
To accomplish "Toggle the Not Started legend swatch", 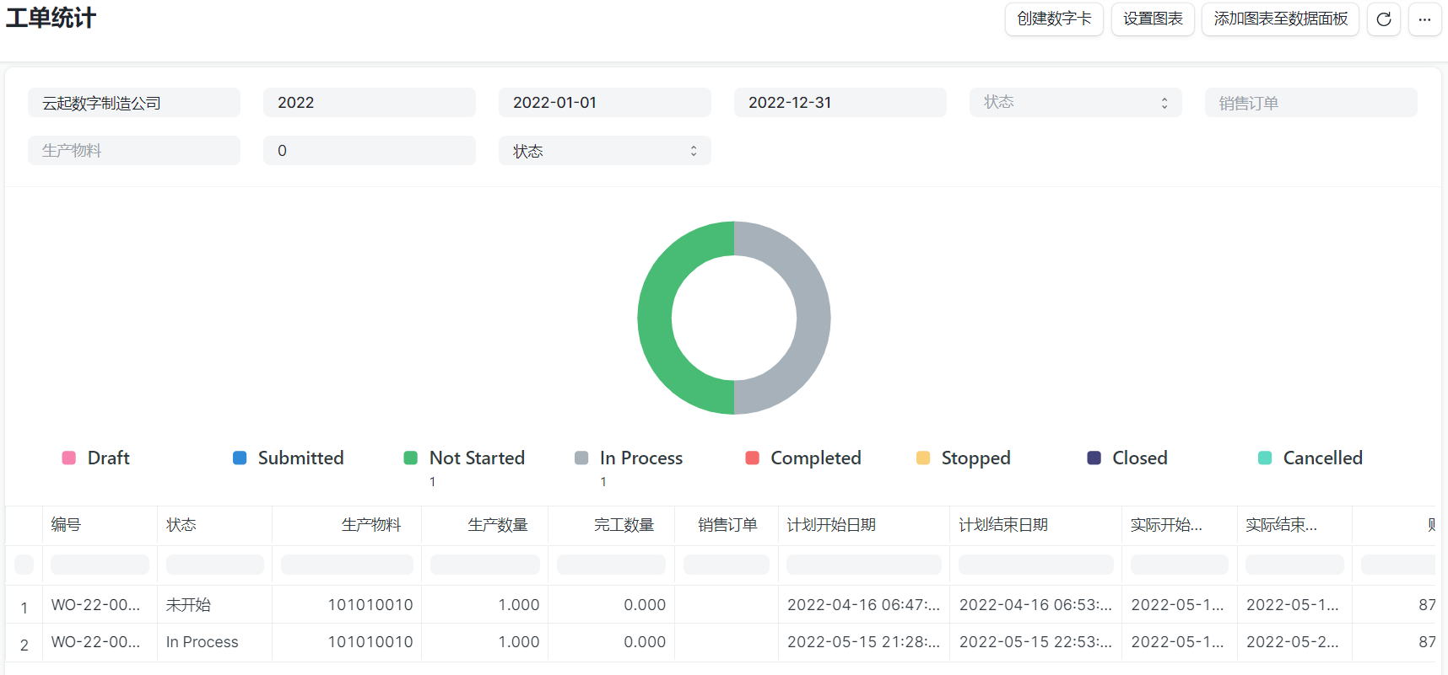I will tap(411, 458).
